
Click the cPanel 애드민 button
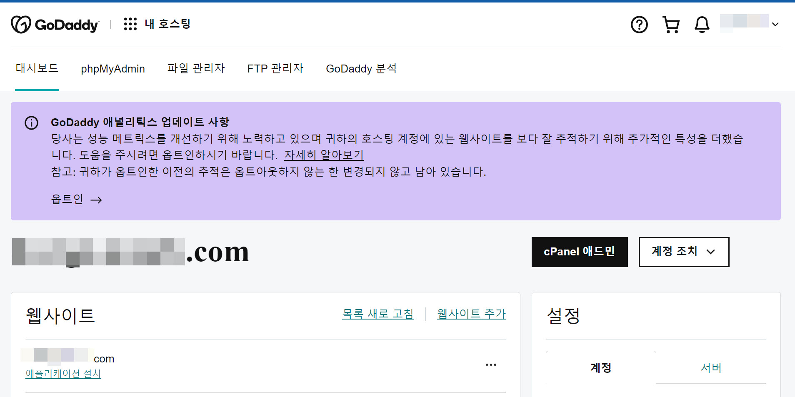click(579, 252)
